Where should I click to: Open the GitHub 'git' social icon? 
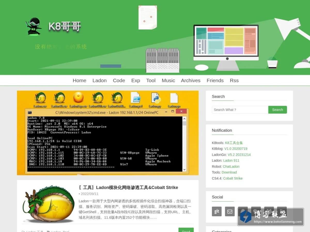click(217, 211)
